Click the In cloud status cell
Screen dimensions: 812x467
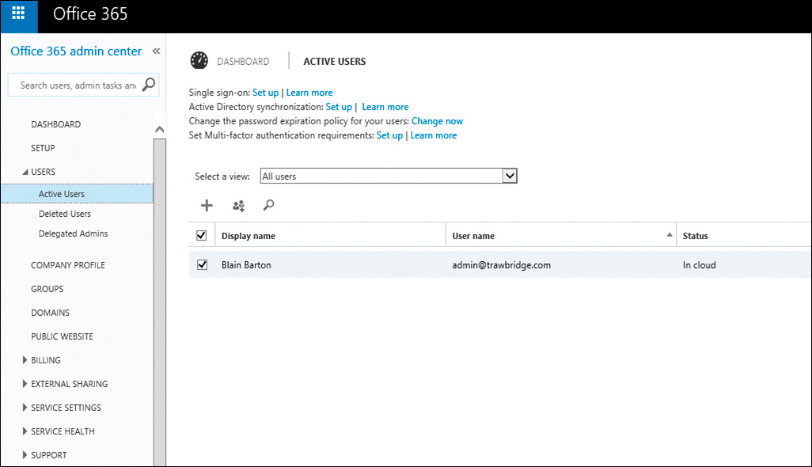[699, 265]
